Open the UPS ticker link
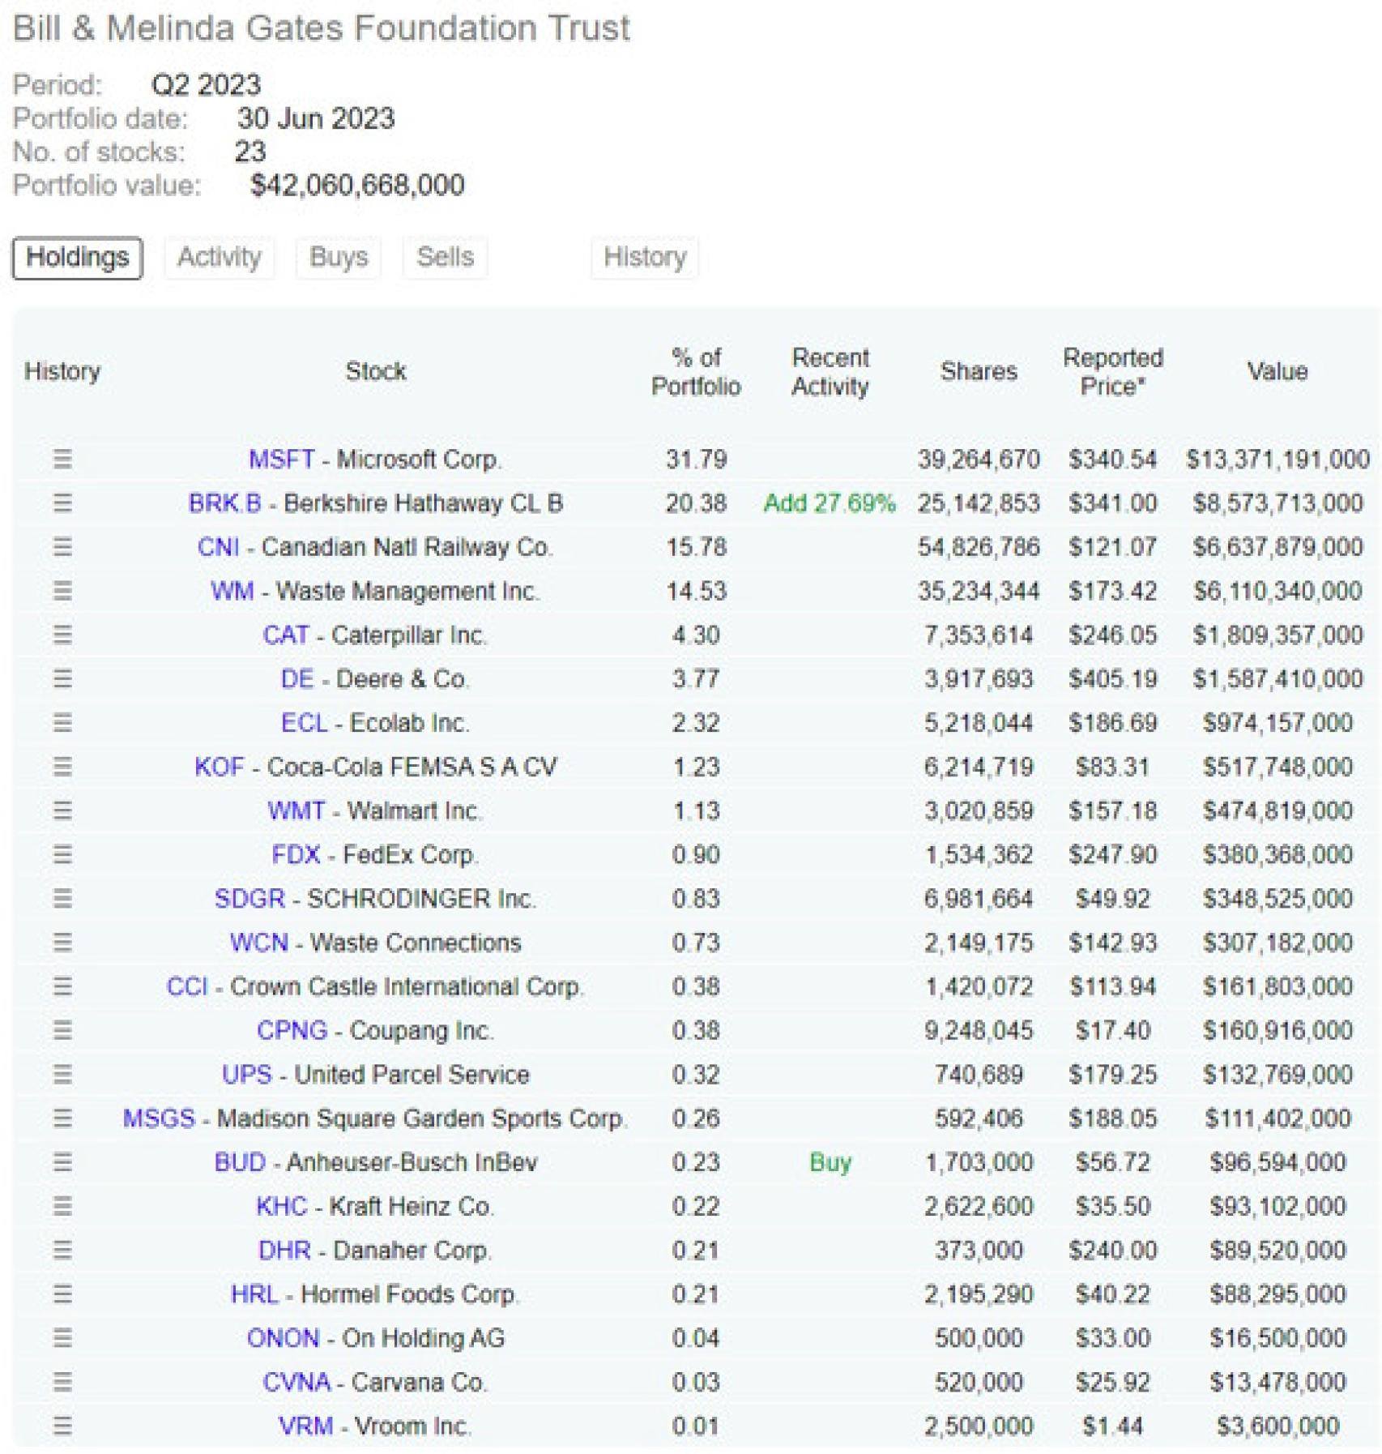The image size is (1382, 1454). [x=246, y=1074]
